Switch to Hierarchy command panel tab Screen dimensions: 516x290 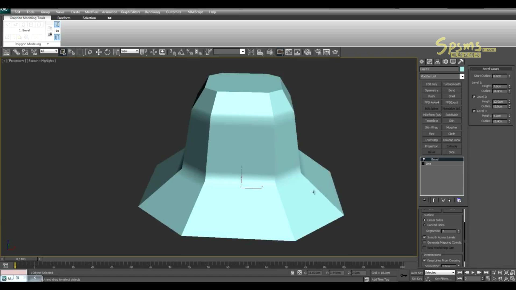(437, 61)
